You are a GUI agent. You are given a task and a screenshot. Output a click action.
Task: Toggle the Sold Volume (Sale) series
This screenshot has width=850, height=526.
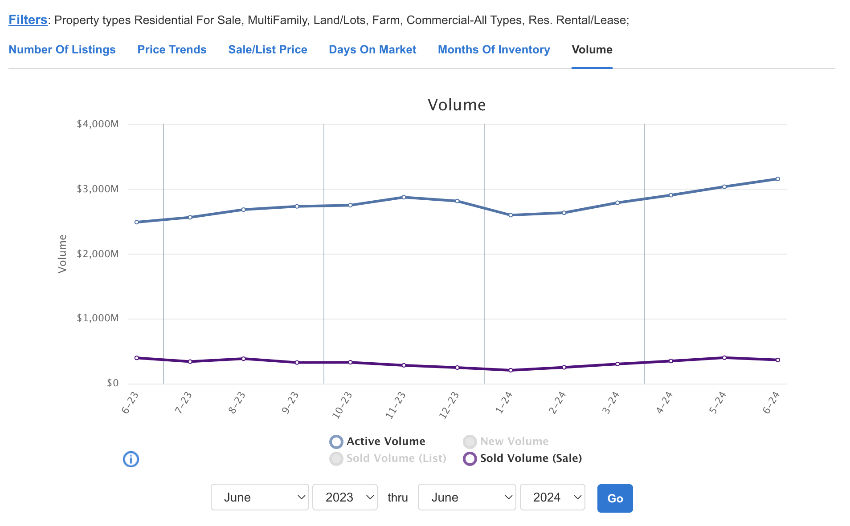(523, 458)
